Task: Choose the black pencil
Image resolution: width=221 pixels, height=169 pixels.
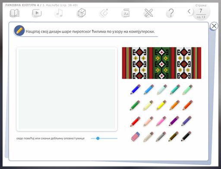Action: point(186,136)
